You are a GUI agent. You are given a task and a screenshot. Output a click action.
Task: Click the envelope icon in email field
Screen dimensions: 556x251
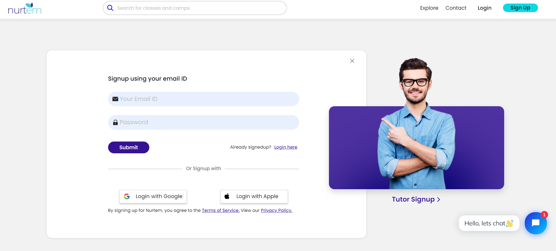(x=115, y=99)
